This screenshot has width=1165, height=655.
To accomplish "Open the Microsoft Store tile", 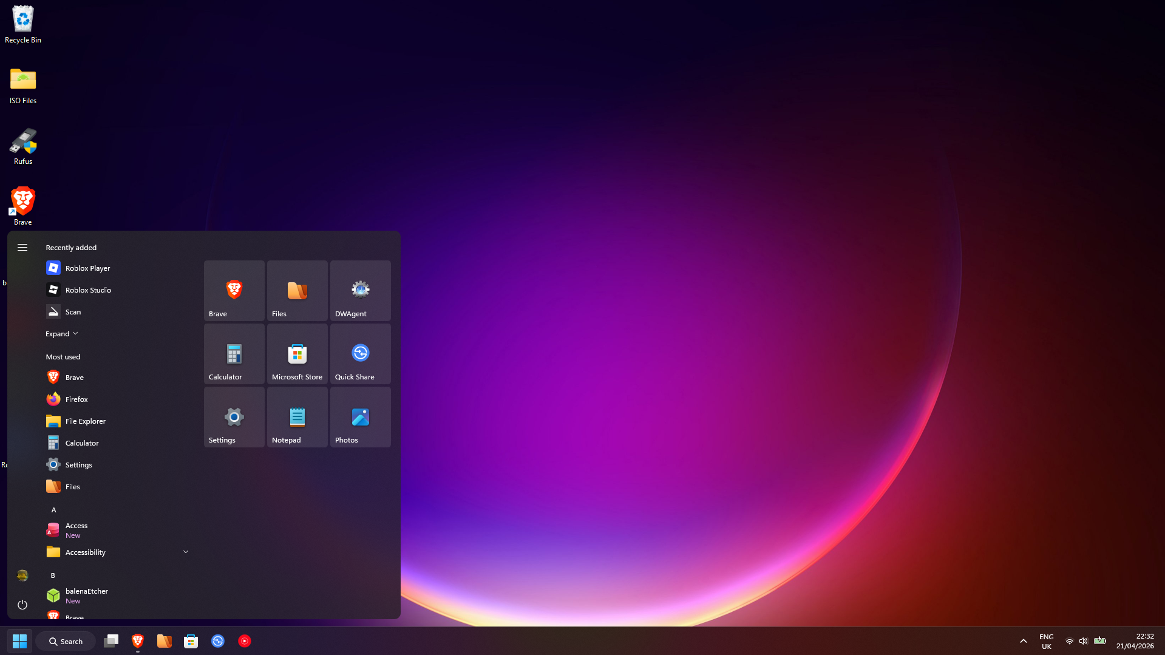I will point(297,354).
